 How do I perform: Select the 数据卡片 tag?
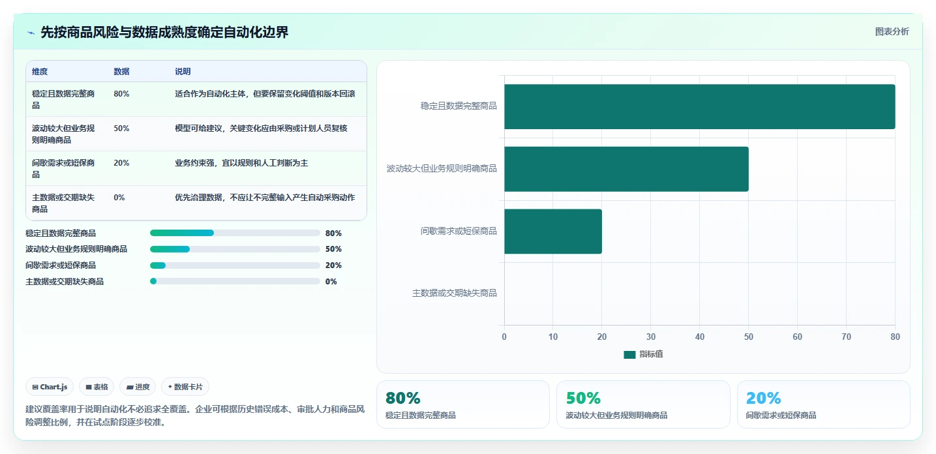click(185, 387)
